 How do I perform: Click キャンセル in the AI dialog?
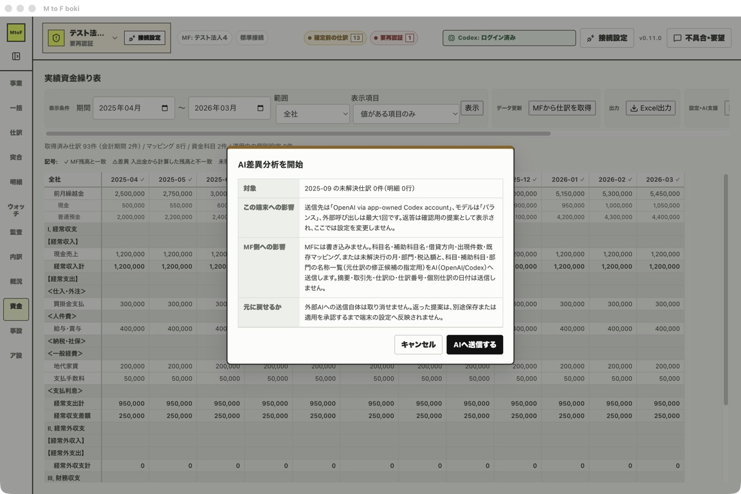[x=418, y=345]
